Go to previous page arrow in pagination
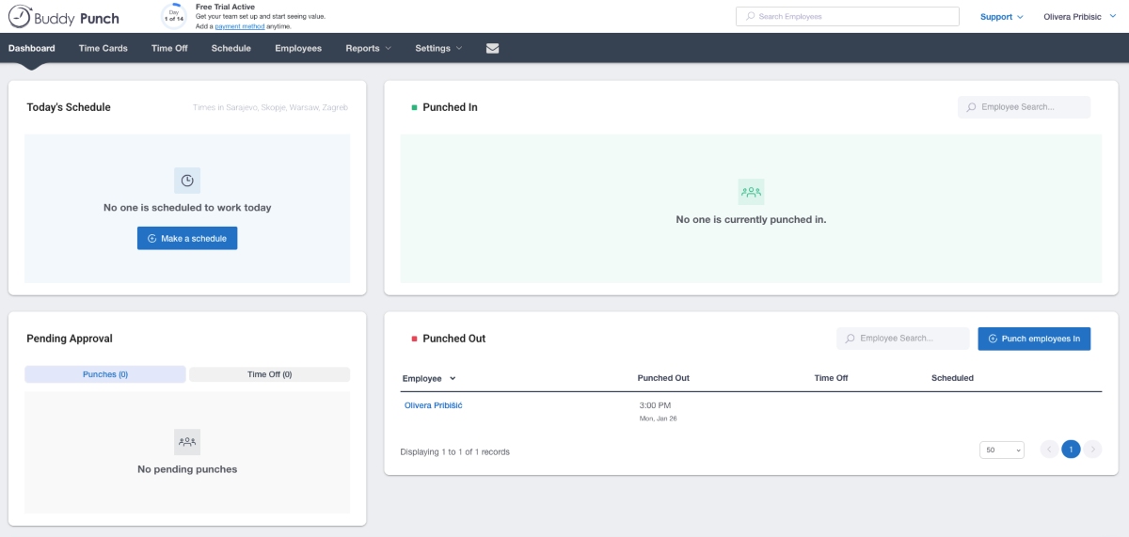 pos(1049,450)
